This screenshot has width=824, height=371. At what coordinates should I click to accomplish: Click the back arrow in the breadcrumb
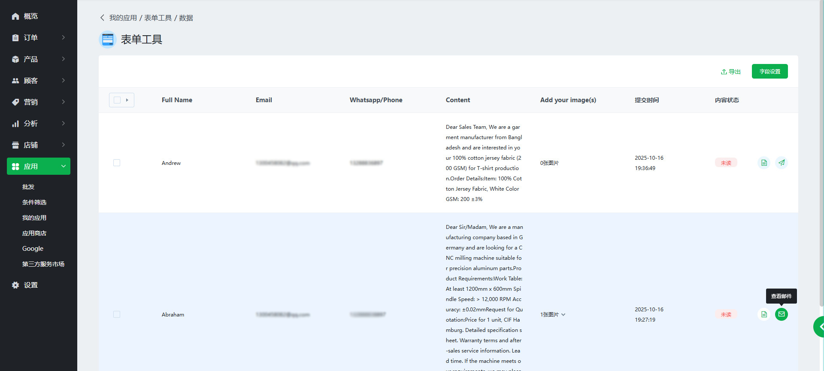click(x=102, y=18)
